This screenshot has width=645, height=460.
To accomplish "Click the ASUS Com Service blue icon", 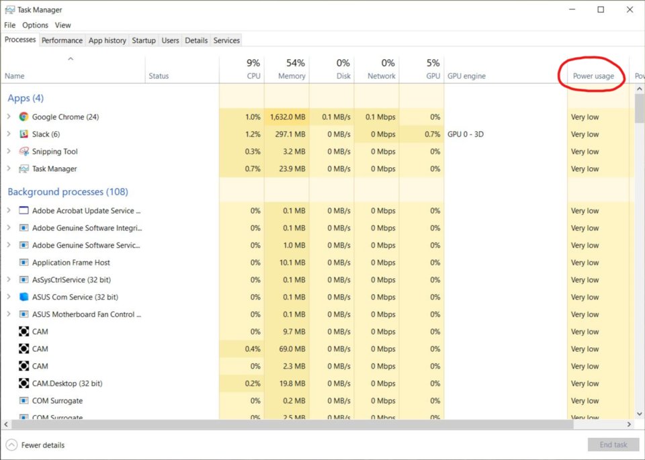I will coord(24,297).
